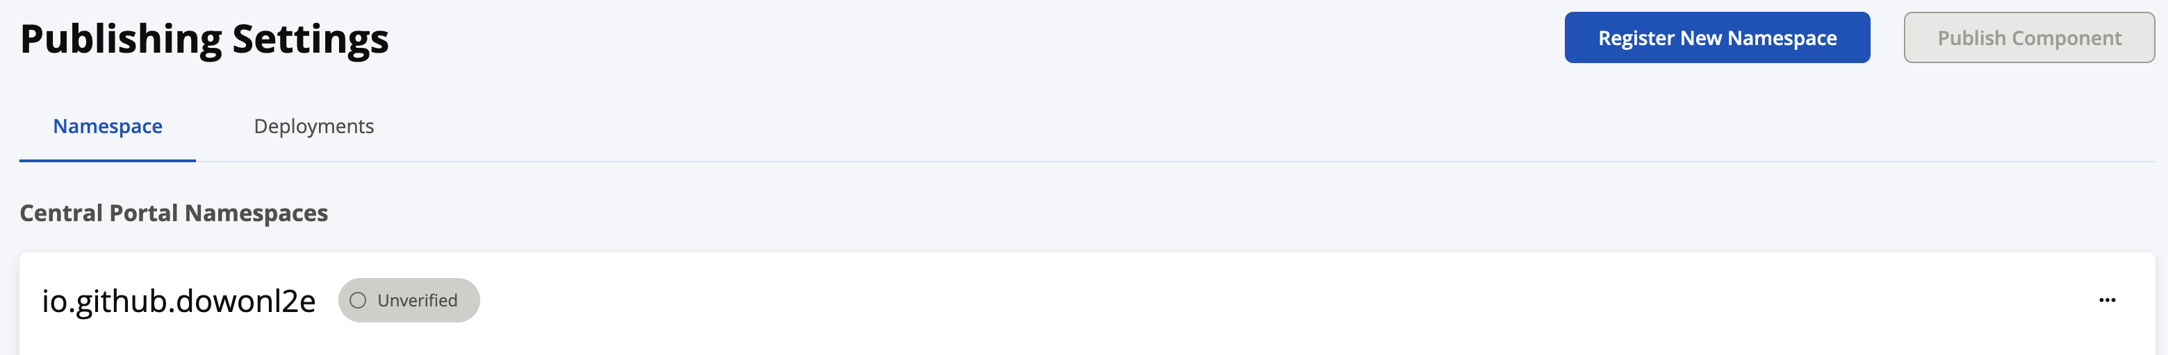Click the Publishing Settings page title
This screenshot has height=355, width=2168.
(204, 39)
